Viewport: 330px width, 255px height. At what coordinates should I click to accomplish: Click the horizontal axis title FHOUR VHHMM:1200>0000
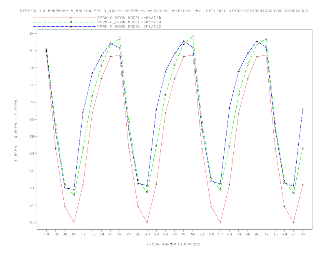(173, 244)
